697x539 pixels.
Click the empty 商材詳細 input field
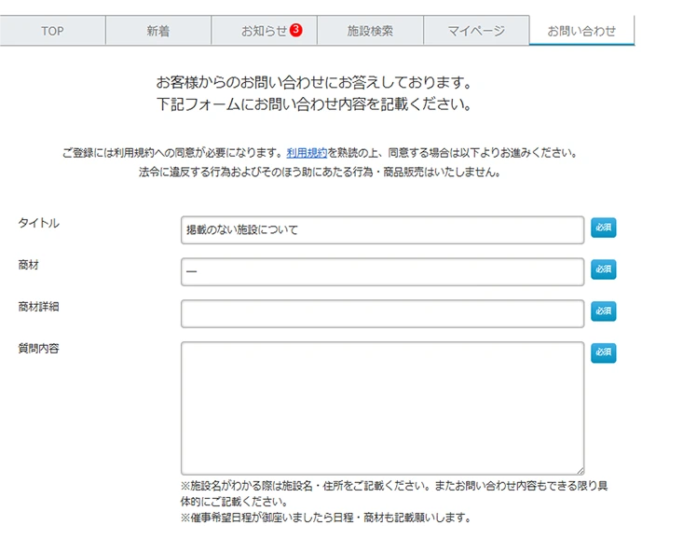(382, 313)
